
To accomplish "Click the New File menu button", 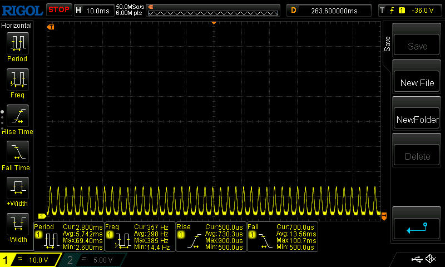I will pyautogui.click(x=417, y=83).
